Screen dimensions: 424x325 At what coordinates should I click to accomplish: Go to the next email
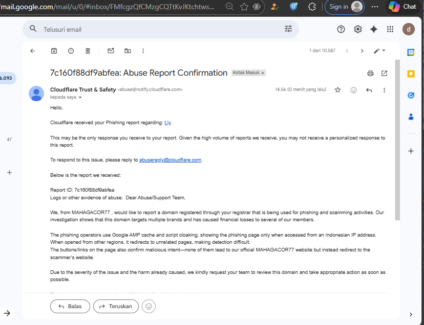click(x=362, y=51)
